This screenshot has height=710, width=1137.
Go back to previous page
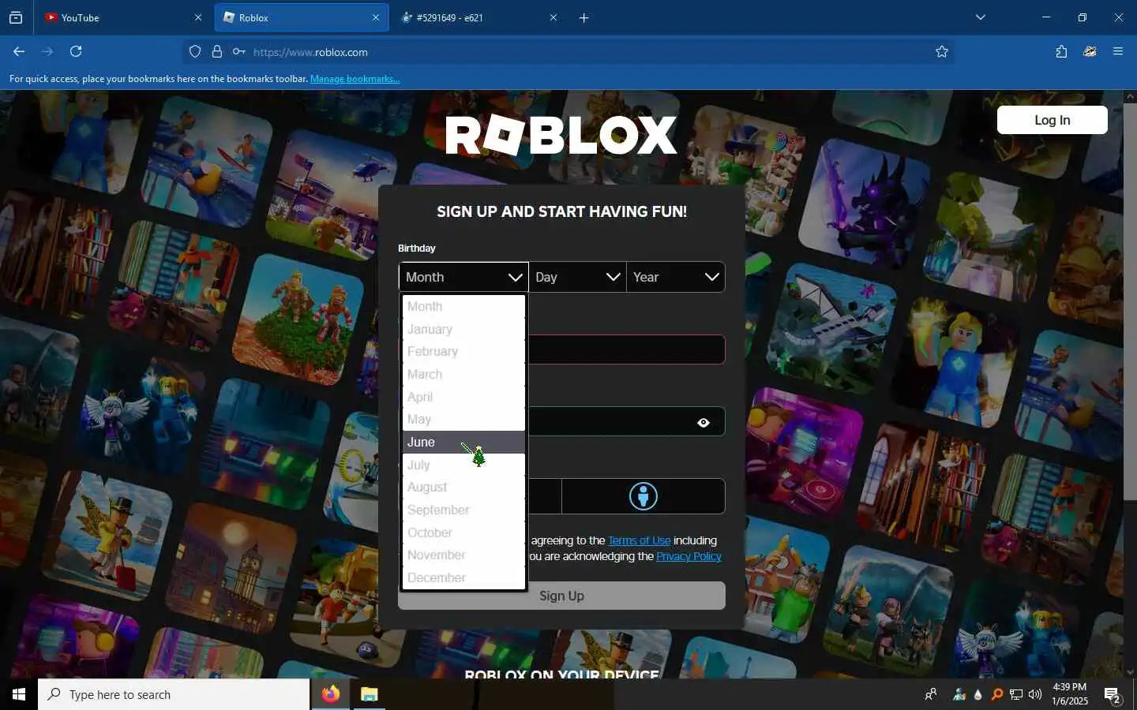point(19,51)
